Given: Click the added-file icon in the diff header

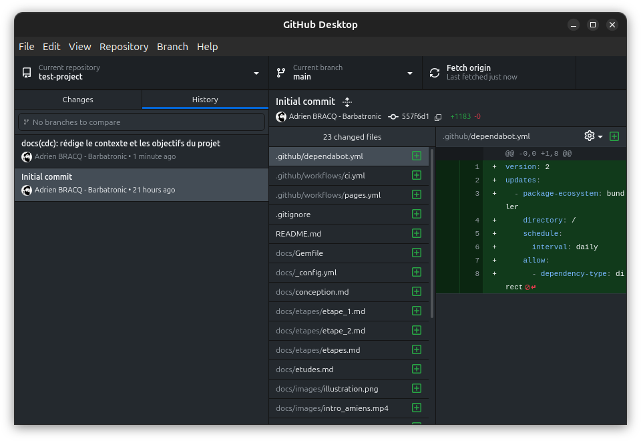Looking at the screenshot, I should pos(614,136).
